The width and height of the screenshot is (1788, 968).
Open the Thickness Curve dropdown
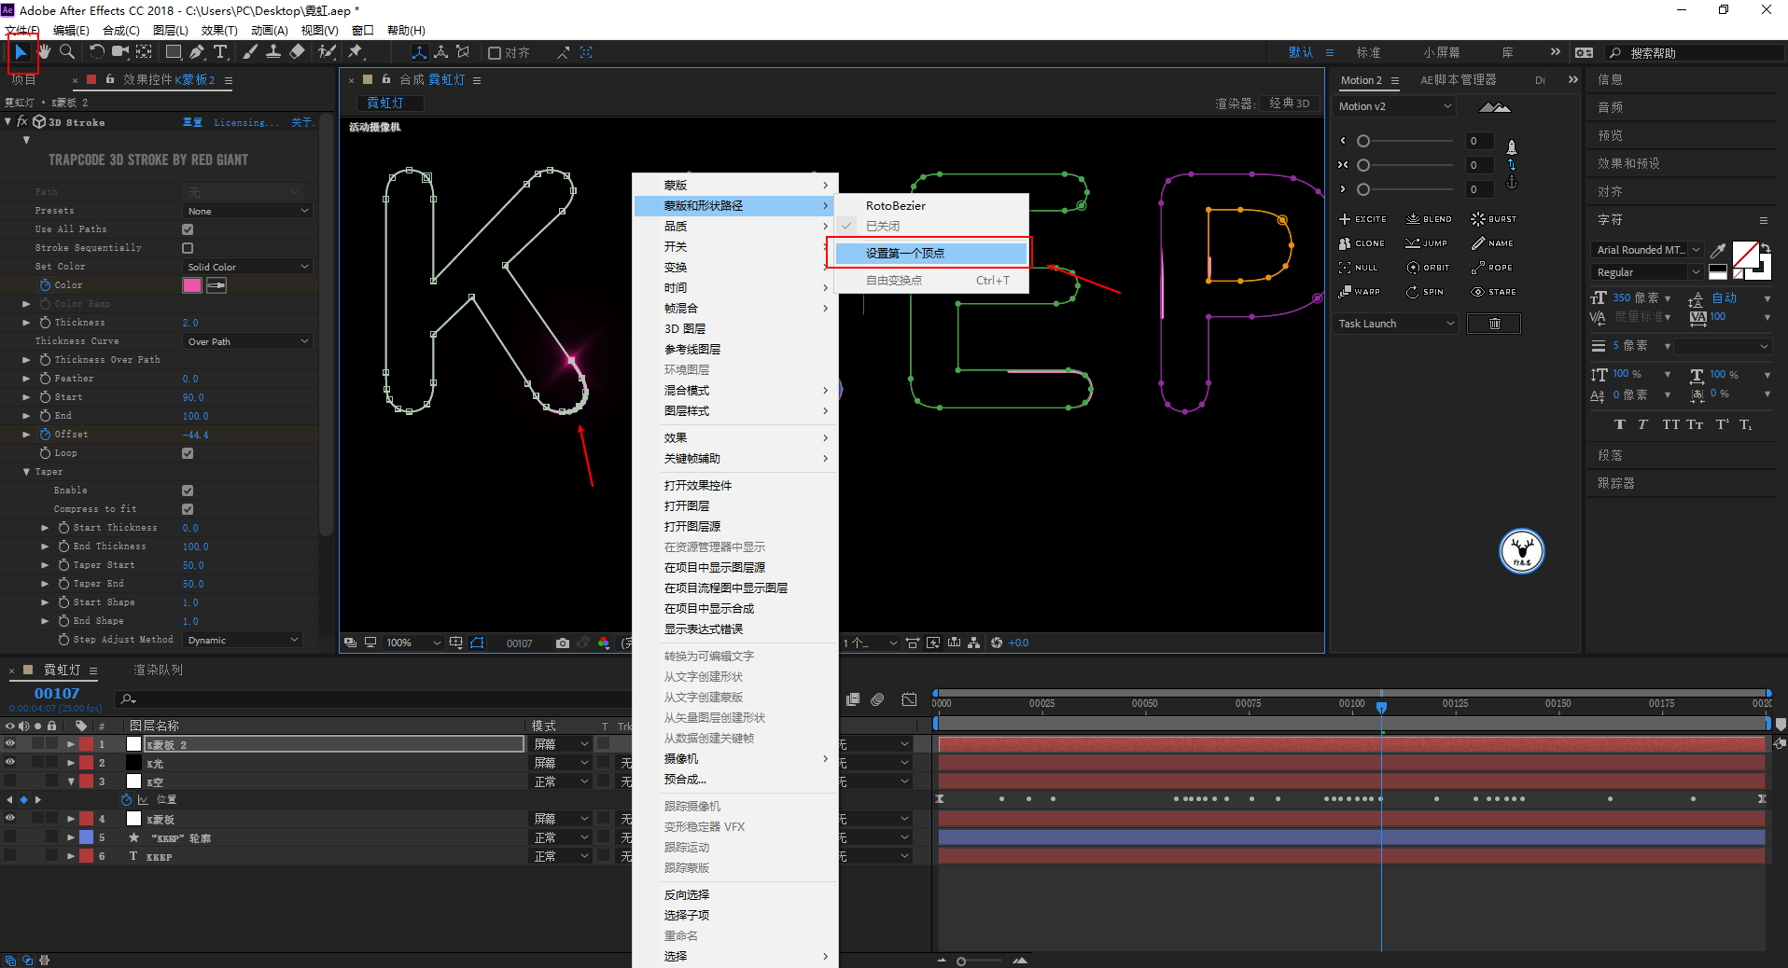[x=247, y=341]
